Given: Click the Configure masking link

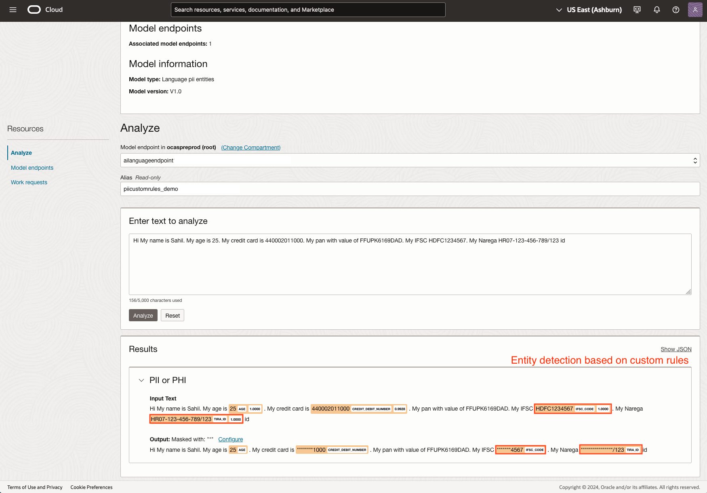Looking at the screenshot, I should [x=230, y=439].
